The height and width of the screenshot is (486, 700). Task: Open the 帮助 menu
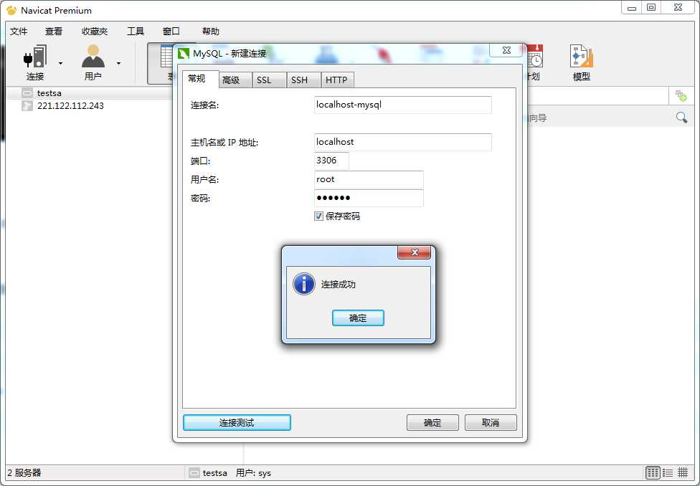pyautogui.click(x=210, y=32)
